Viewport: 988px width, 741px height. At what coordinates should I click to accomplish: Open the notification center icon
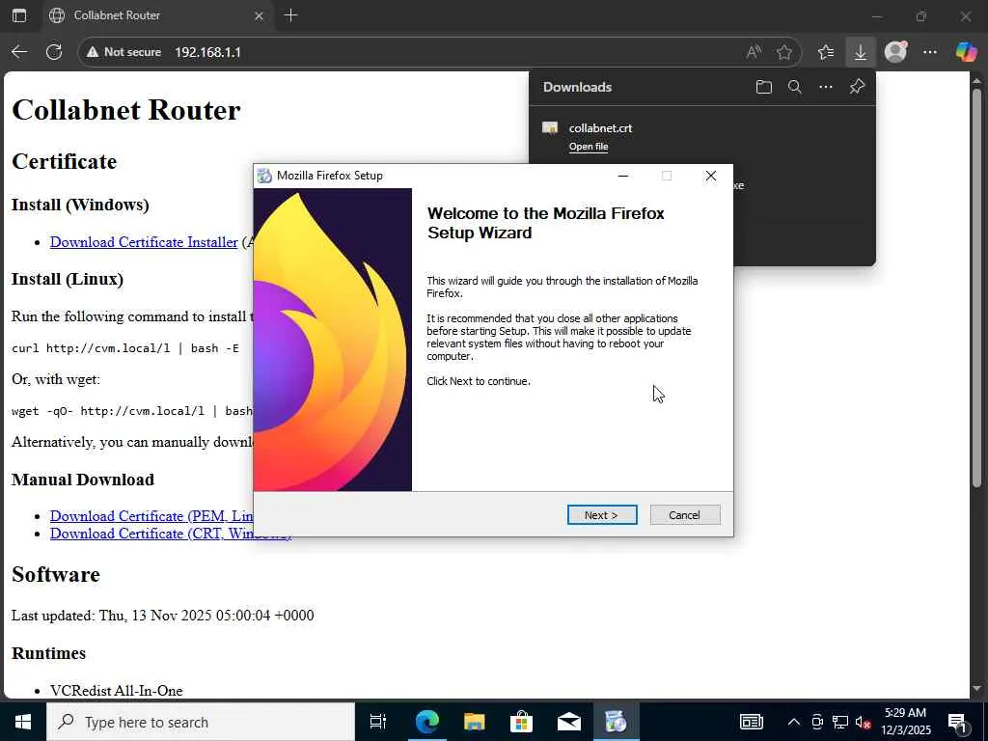tap(956, 722)
